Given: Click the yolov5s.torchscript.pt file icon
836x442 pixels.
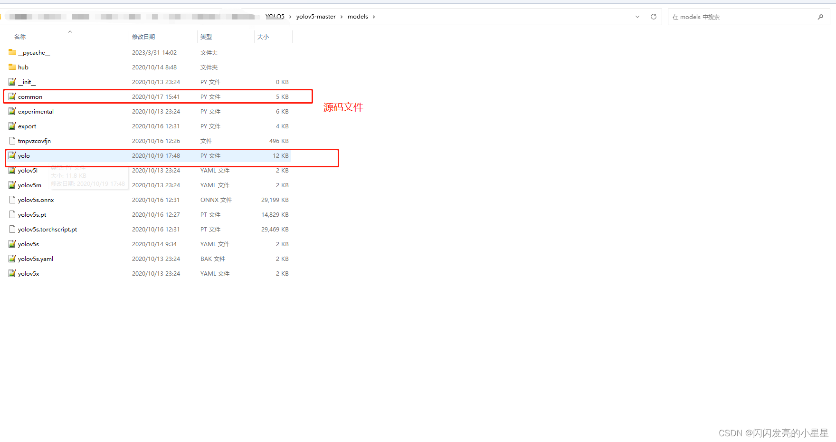Looking at the screenshot, I should pyautogui.click(x=12, y=229).
